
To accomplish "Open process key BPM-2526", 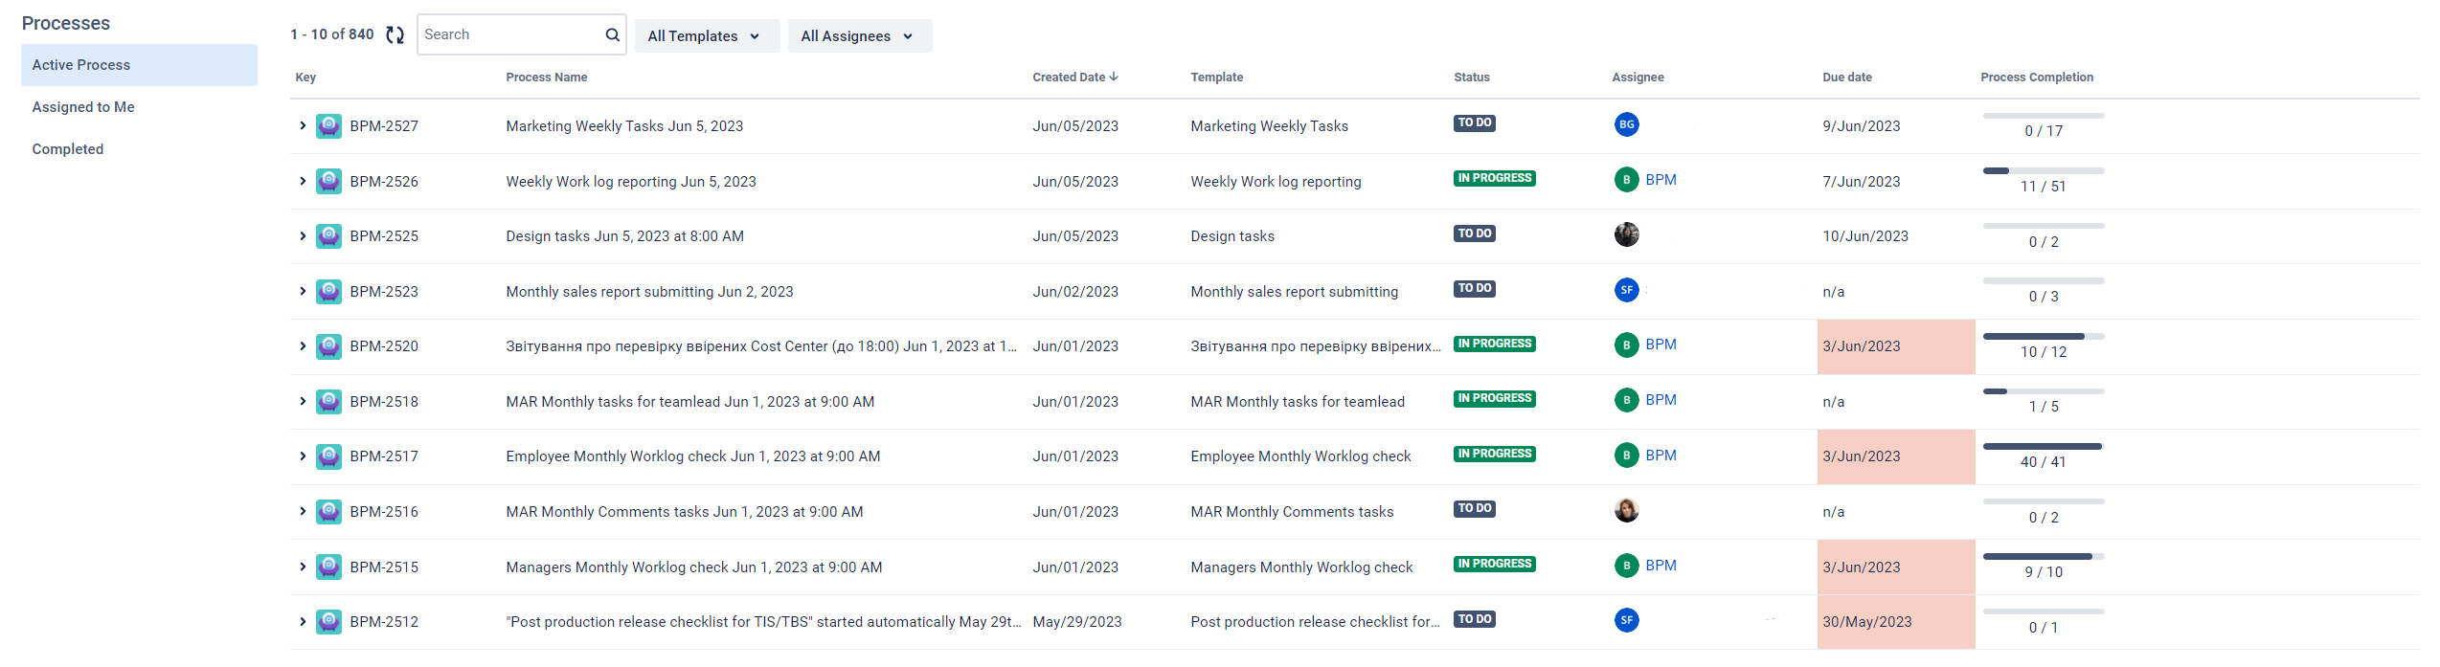I will coord(384,182).
